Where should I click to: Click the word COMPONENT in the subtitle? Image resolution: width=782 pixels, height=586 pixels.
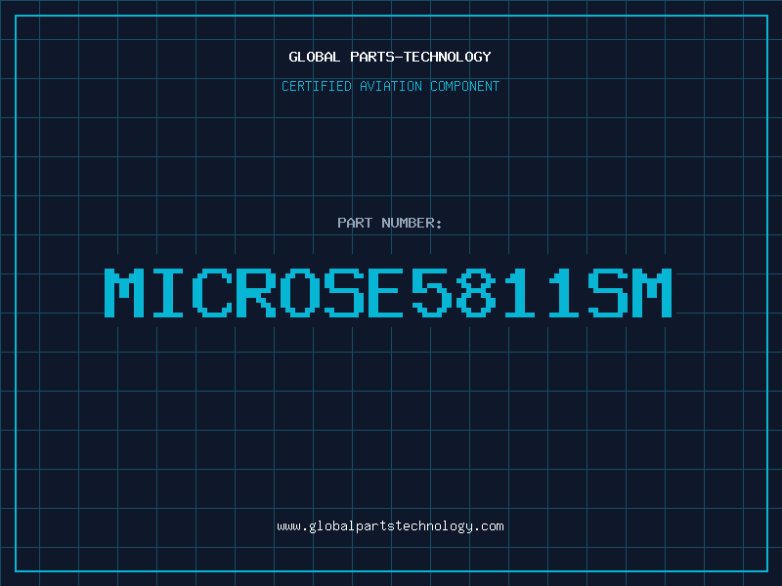pos(465,86)
